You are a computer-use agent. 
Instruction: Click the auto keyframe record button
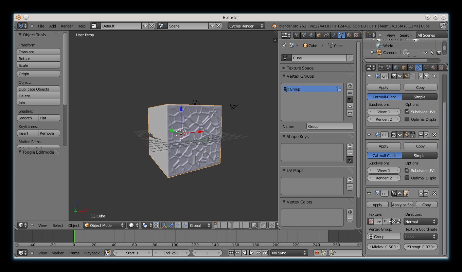[x=317, y=253]
